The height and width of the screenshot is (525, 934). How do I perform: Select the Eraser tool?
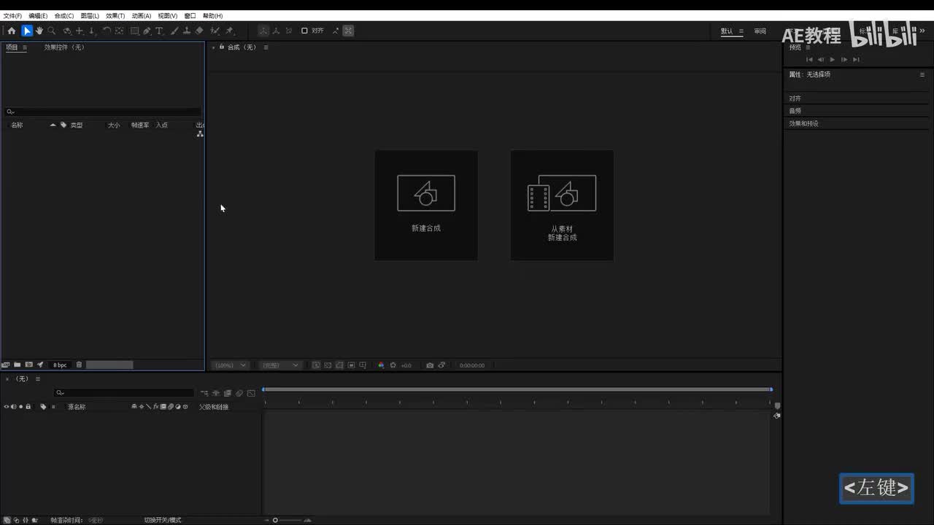(199, 31)
